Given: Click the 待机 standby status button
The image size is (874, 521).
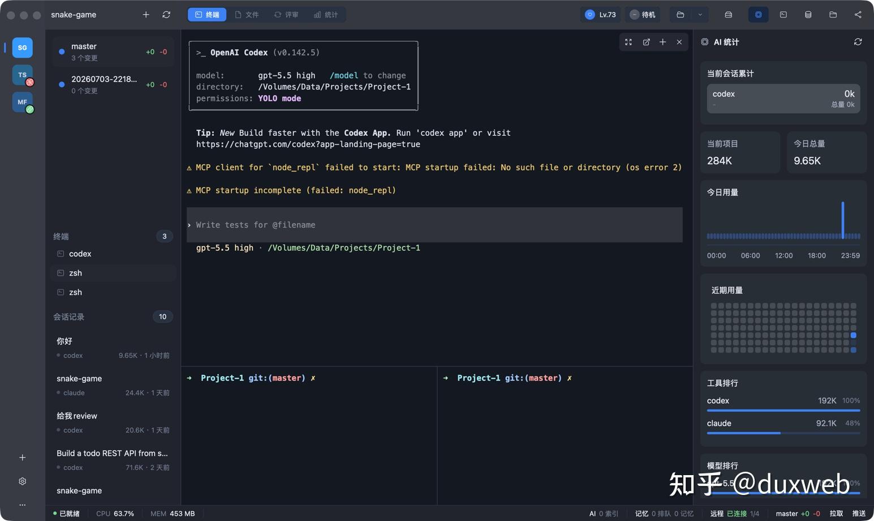Looking at the screenshot, I should [643, 15].
